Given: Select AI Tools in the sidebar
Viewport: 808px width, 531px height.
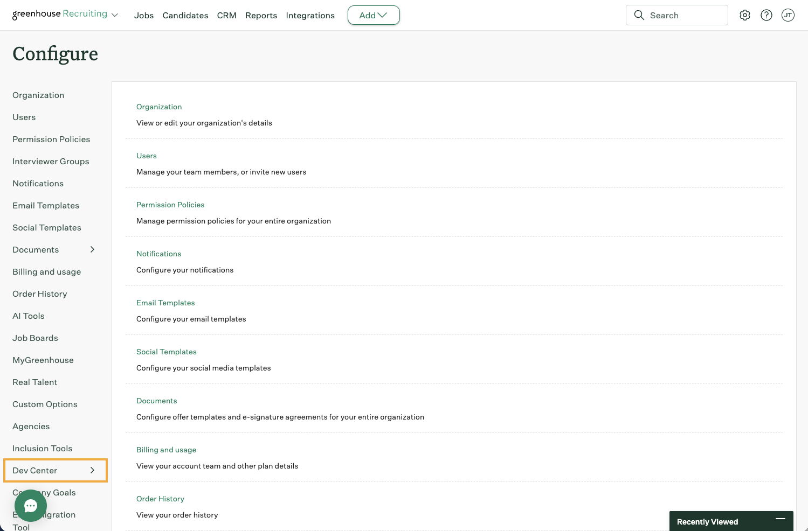Looking at the screenshot, I should tap(29, 316).
